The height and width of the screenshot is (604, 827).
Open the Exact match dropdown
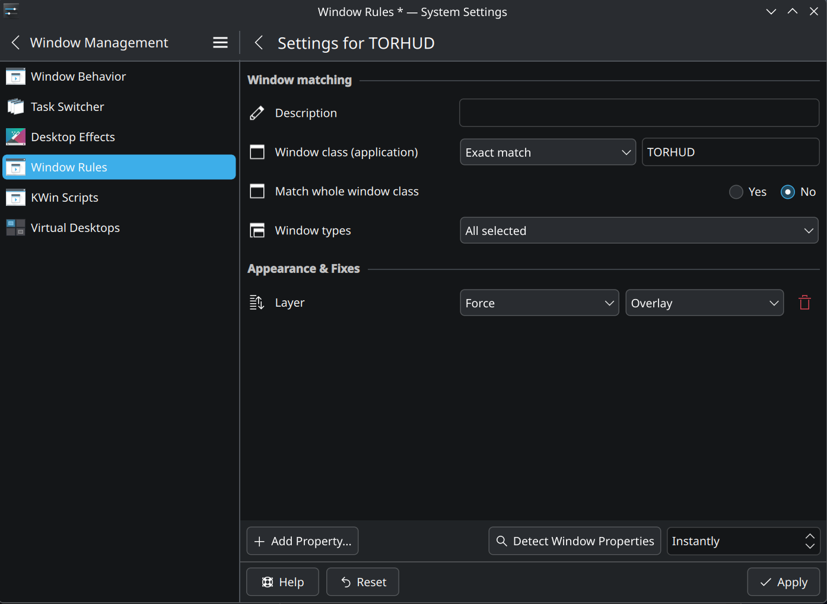(x=548, y=152)
